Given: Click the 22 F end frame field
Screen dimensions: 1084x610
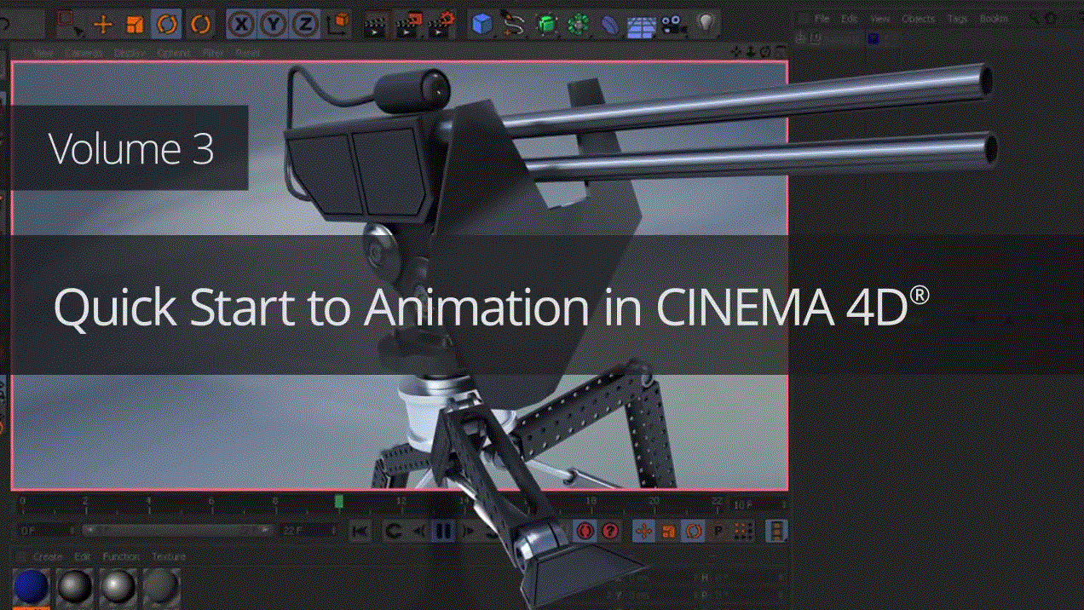Looking at the screenshot, I should click(309, 531).
